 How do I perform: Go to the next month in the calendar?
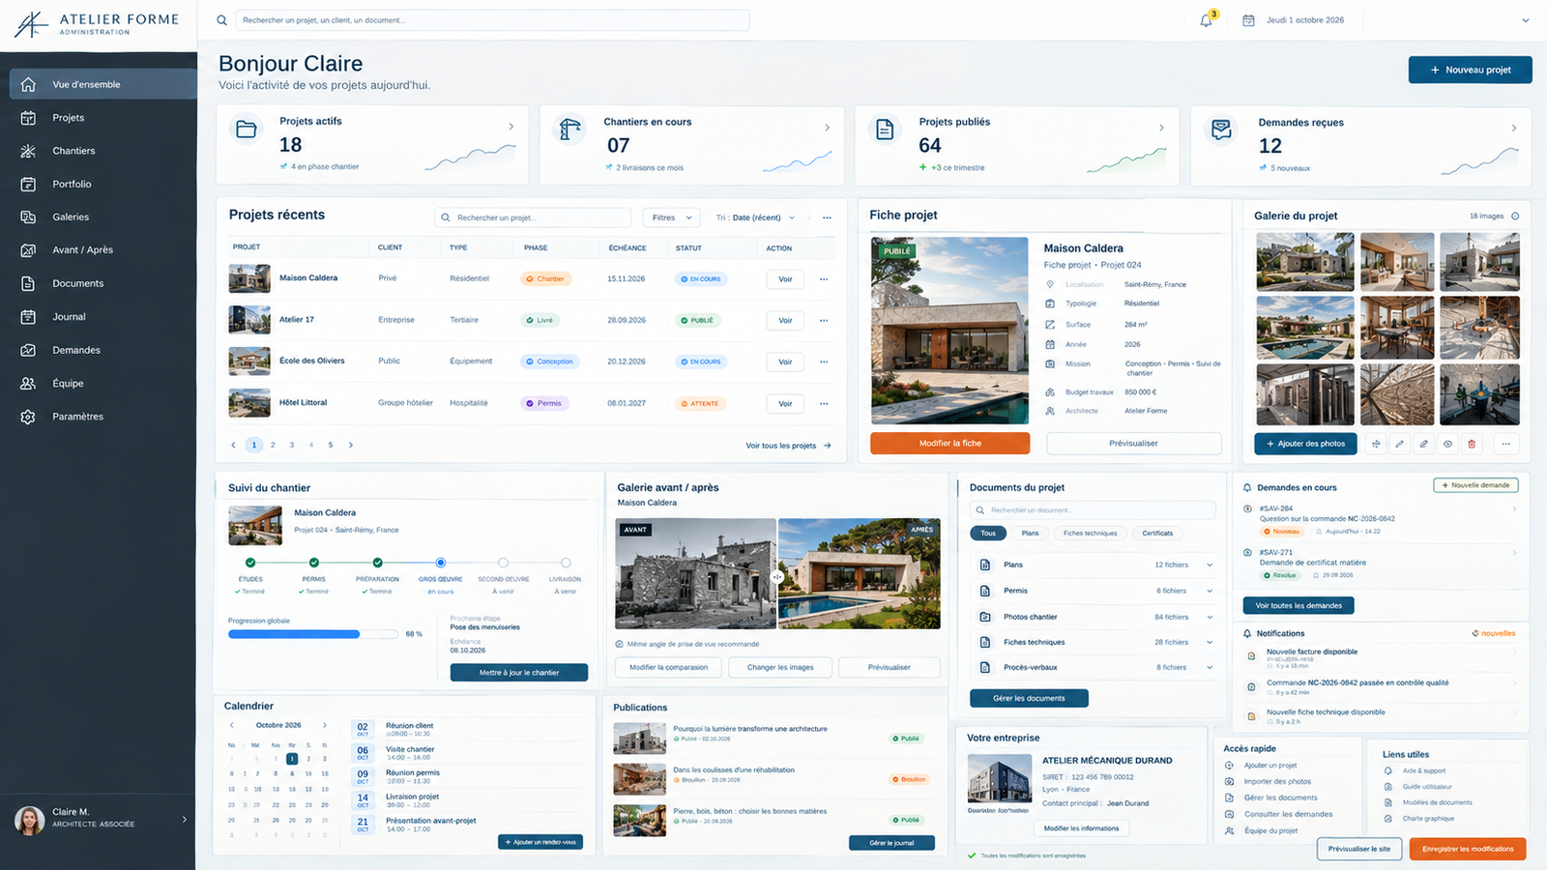click(x=325, y=725)
